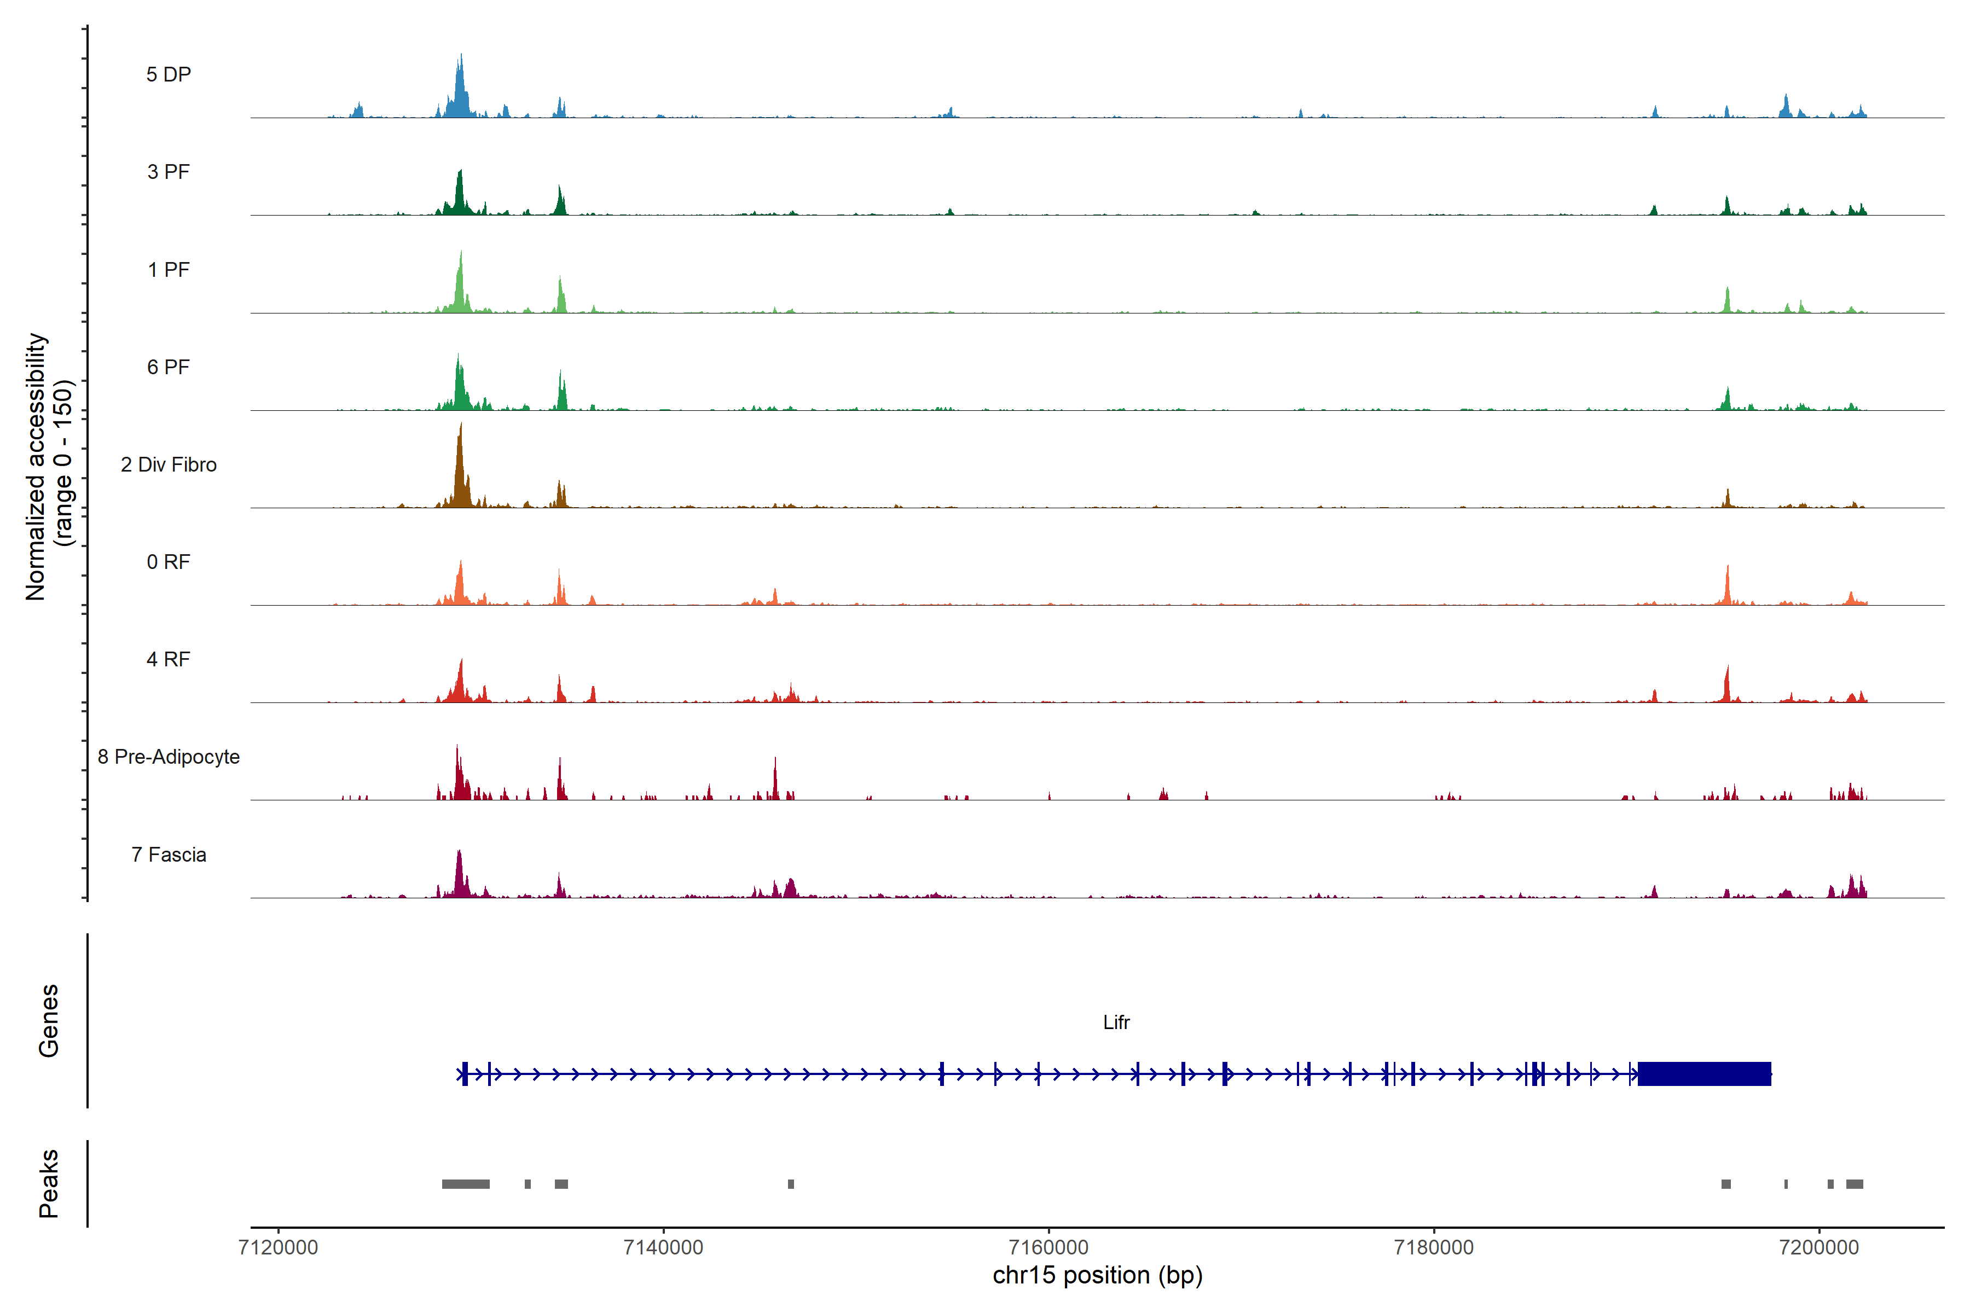
Task: Click the 4 RF track label
Action: (169, 659)
